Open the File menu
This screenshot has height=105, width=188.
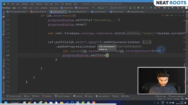coord(8,4)
